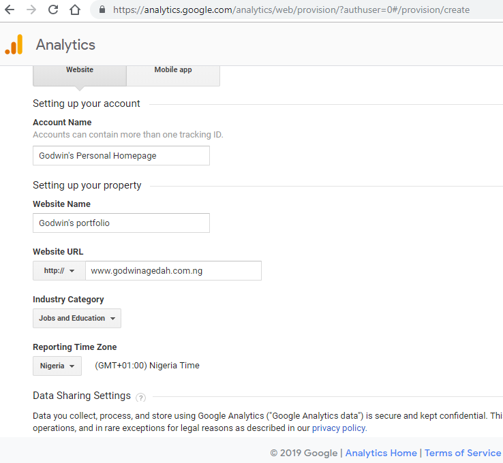Edit the Website Name input field
This screenshot has width=503, height=463.
(121, 223)
